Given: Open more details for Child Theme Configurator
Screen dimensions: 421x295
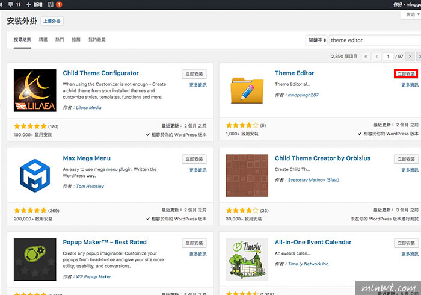Looking at the screenshot, I should click(198, 85).
